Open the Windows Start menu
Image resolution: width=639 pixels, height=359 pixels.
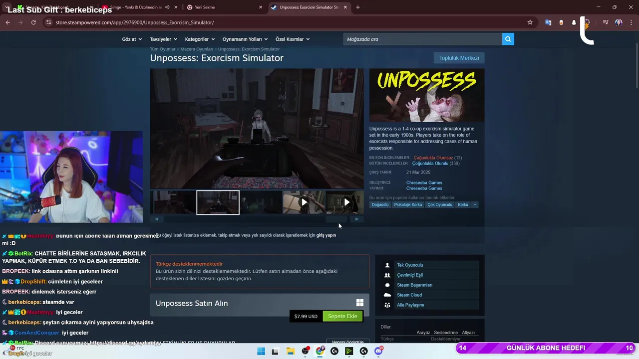coord(261,351)
